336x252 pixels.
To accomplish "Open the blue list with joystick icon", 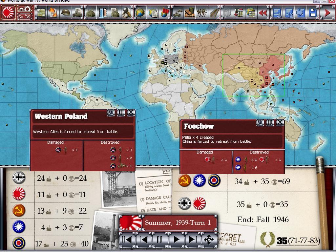I will [276, 13].
